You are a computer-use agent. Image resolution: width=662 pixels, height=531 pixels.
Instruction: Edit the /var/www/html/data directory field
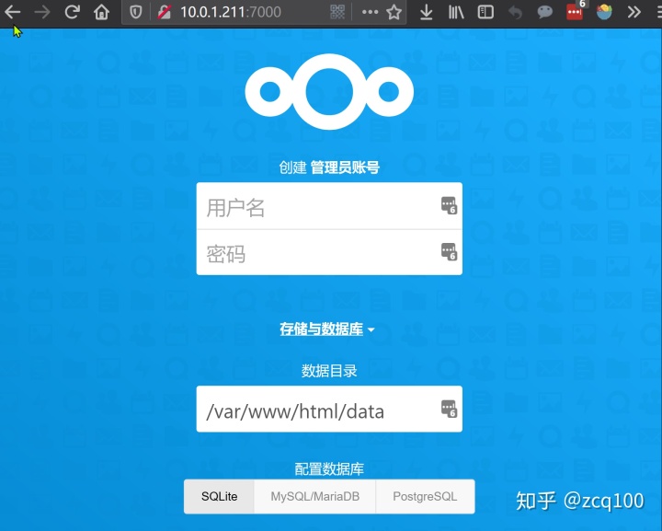coord(329,409)
